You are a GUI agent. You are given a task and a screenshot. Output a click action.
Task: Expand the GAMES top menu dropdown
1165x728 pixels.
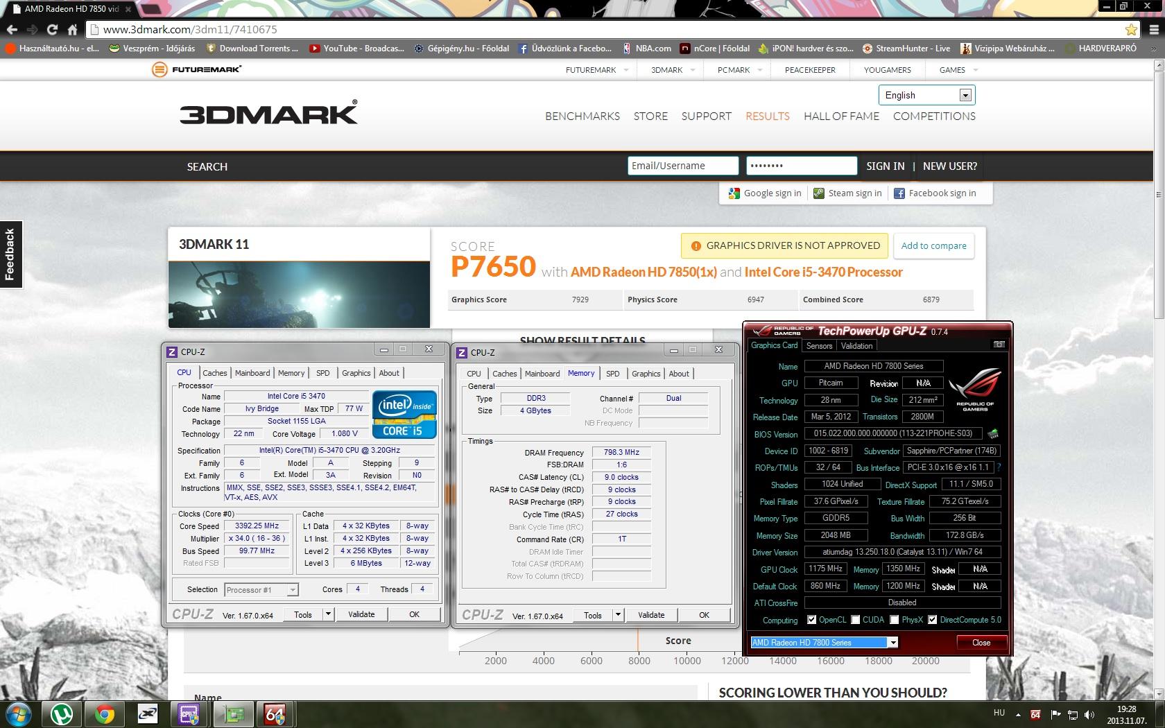pyautogui.click(x=976, y=70)
